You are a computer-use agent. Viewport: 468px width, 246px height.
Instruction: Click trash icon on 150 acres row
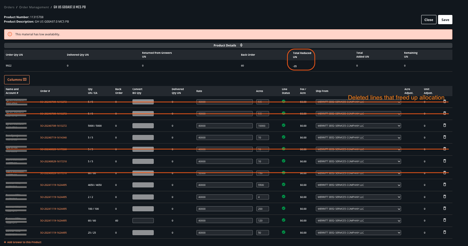tap(445, 172)
